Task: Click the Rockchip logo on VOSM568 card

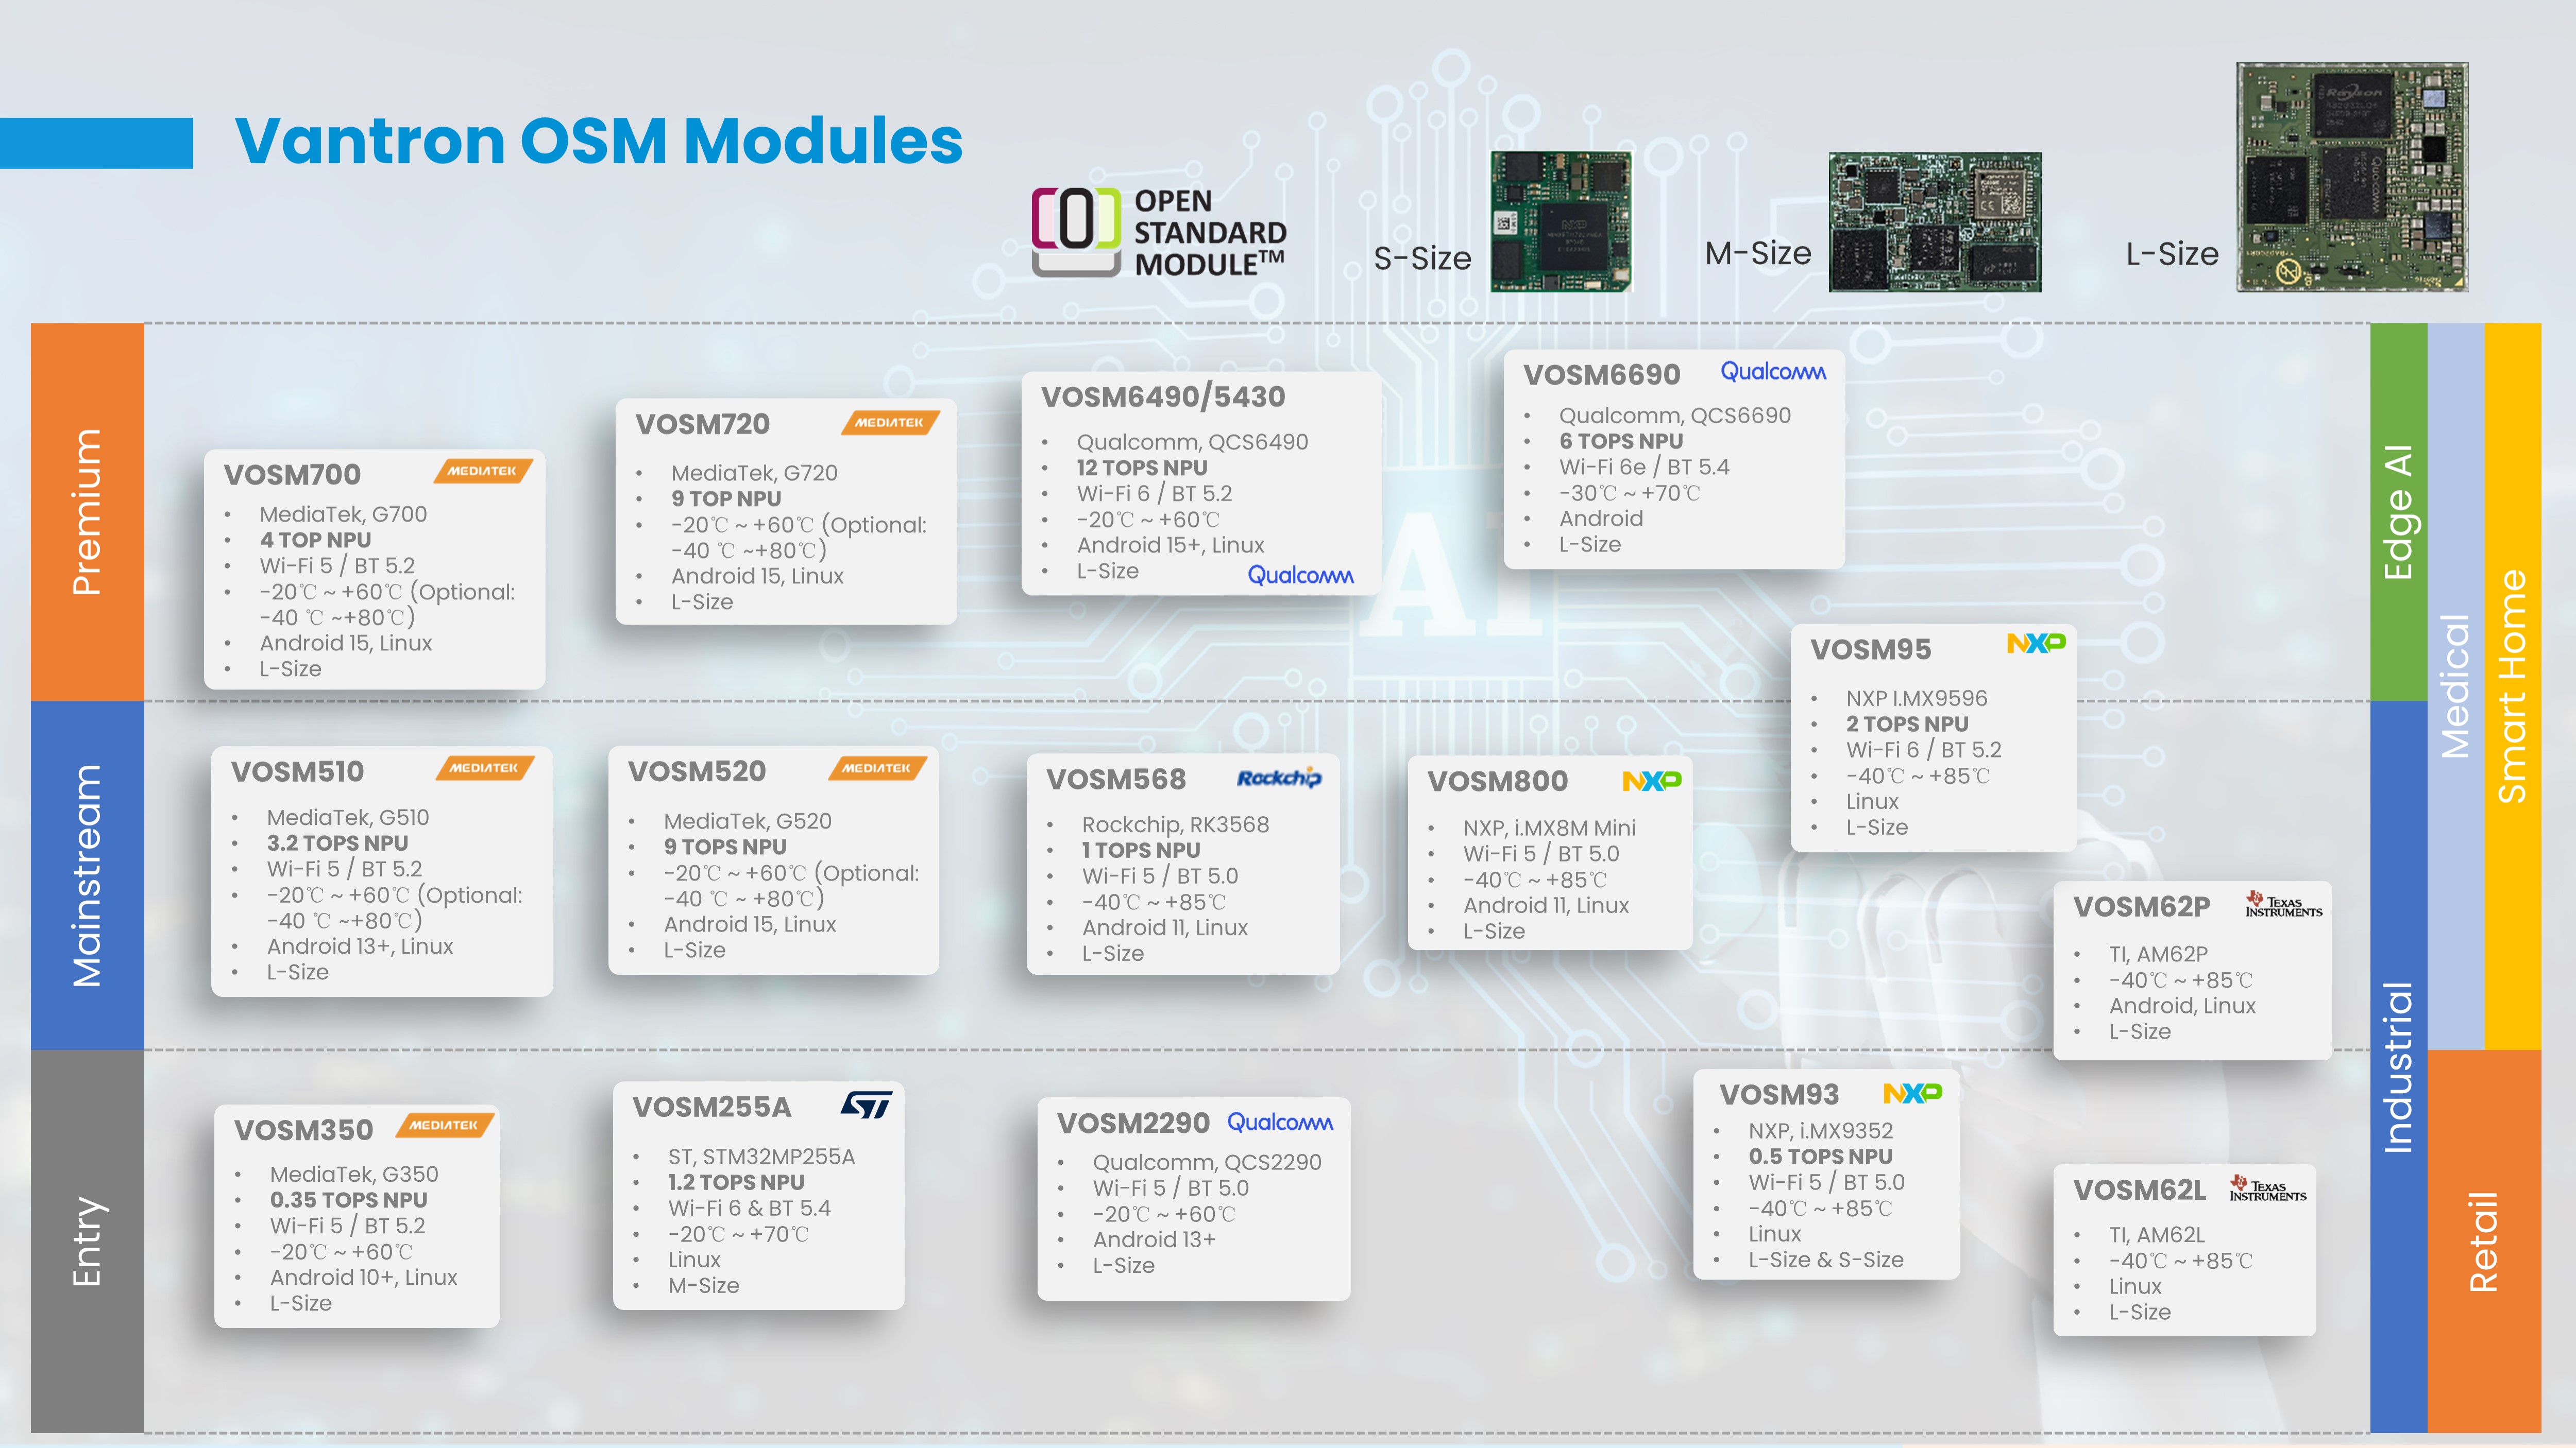Action: click(x=1279, y=778)
